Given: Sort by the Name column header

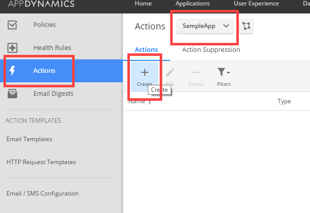Looking at the screenshot, I should 136,101.
